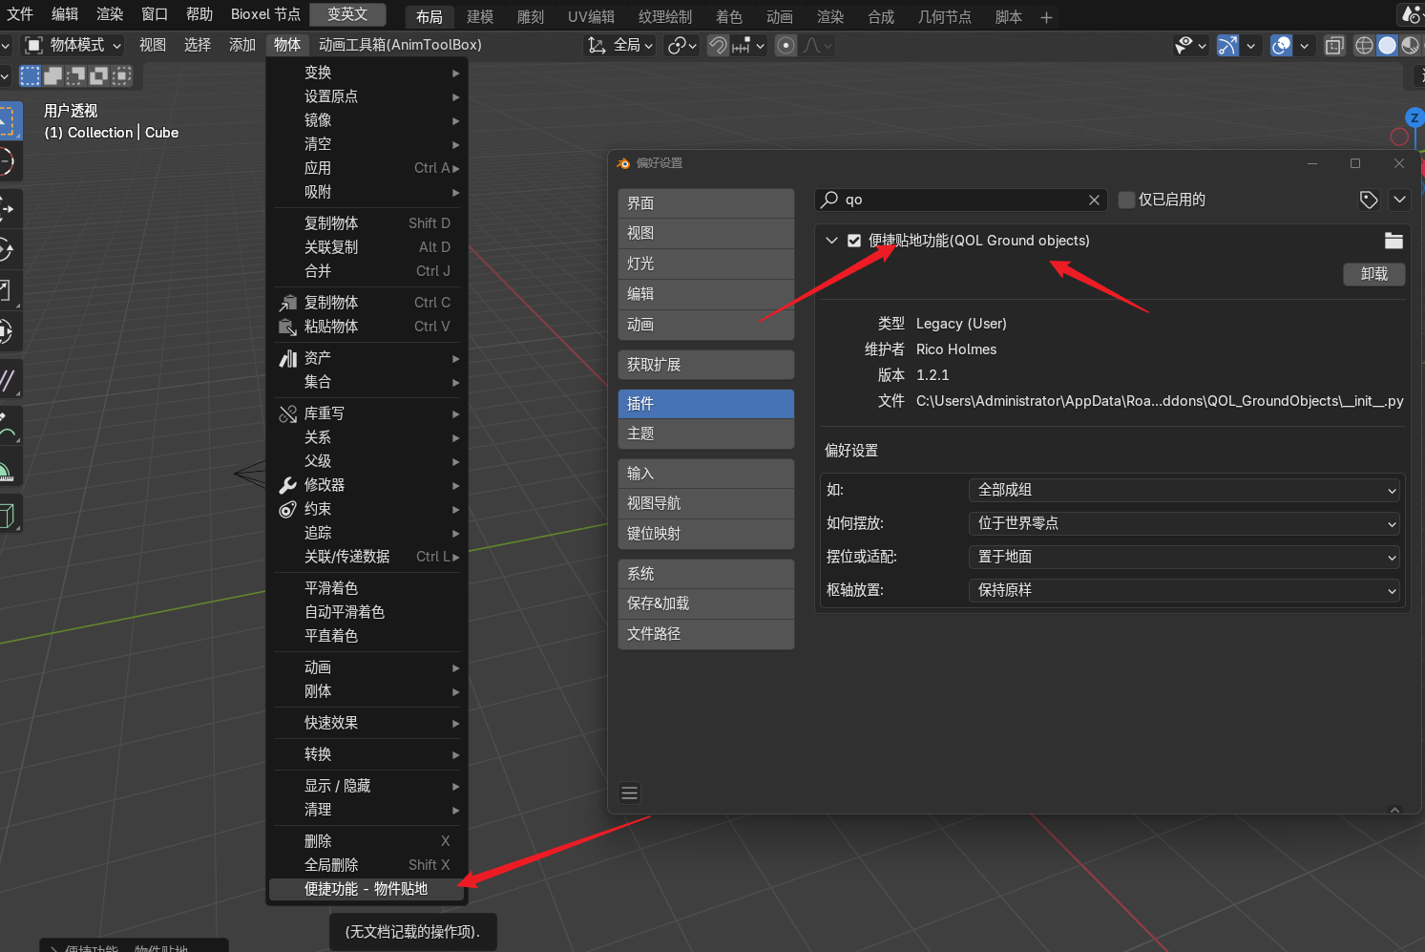Open the '变换' submenu
The height and width of the screenshot is (952, 1425).
tap(367, 73)
